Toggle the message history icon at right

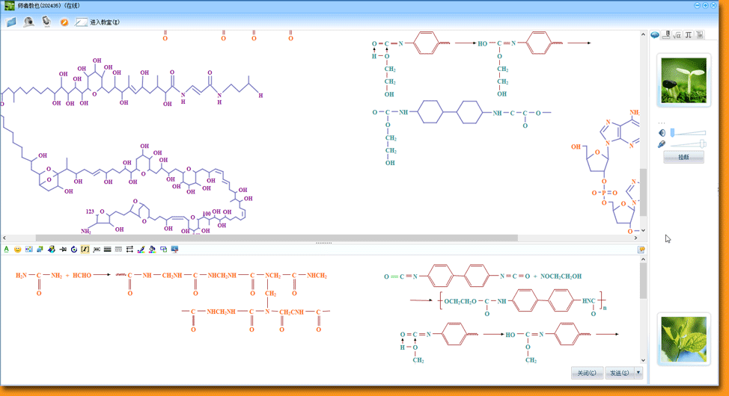[641, 250]
